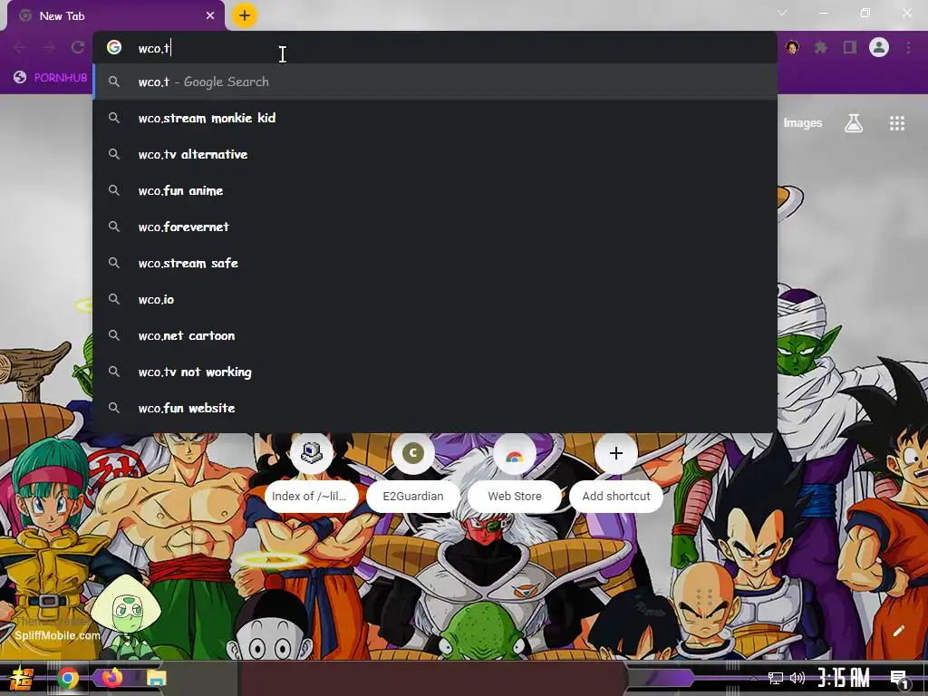Open Search Labs flask icon

pyautogui.click(x=853, y=123)
